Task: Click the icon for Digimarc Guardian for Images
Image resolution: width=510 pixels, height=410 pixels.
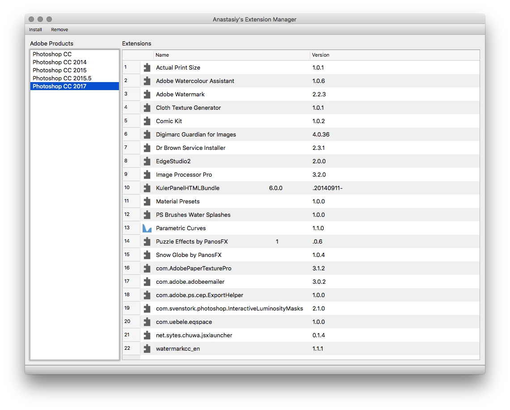Action: (x=147, y=134)
